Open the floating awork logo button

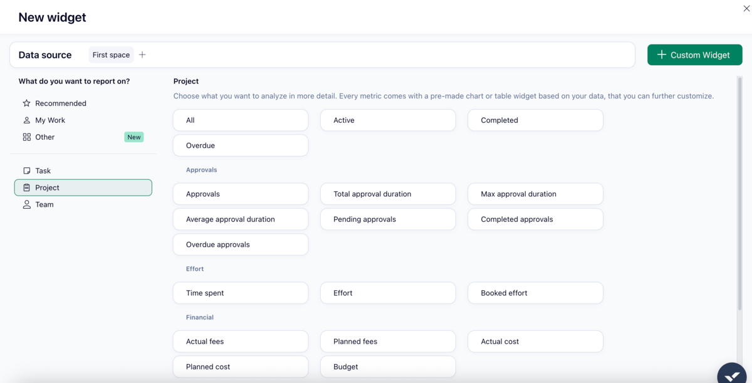[732, 373]
